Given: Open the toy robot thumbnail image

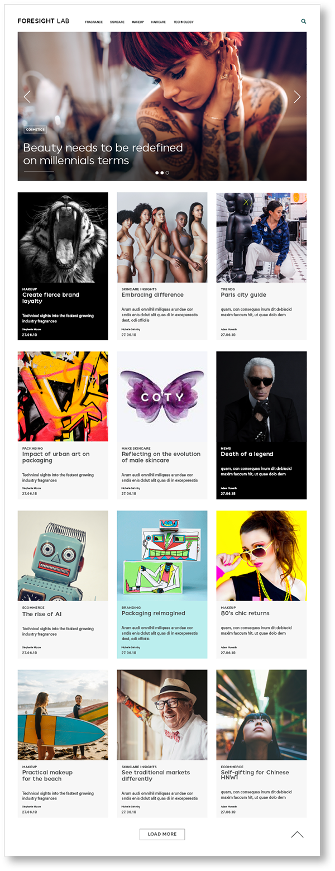Looking at the screenshot, I should [x=63, y=556].
